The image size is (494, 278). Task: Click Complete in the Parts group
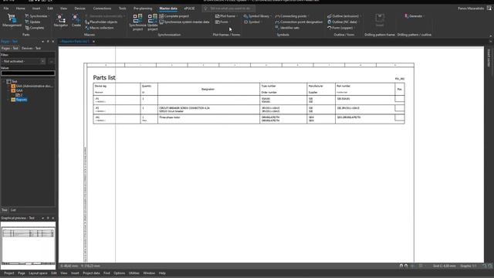point(35,28)
